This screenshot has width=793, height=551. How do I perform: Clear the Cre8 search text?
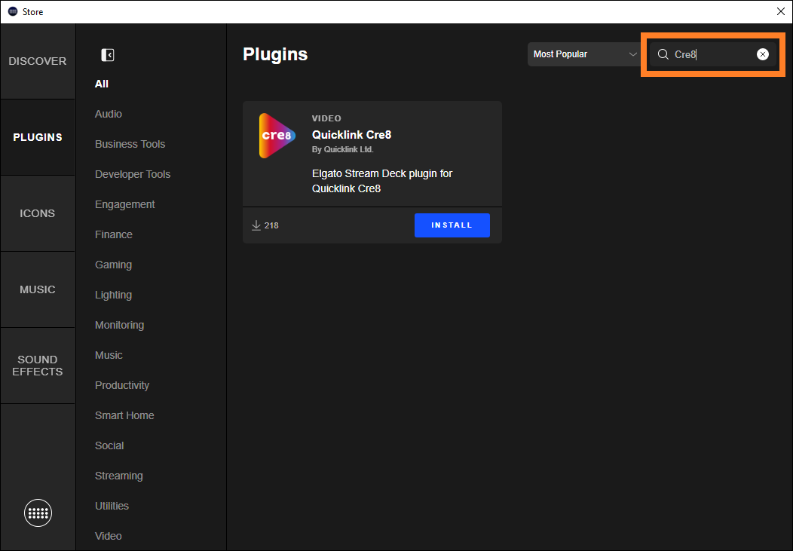pyautogui.click(x=763, y=54)
